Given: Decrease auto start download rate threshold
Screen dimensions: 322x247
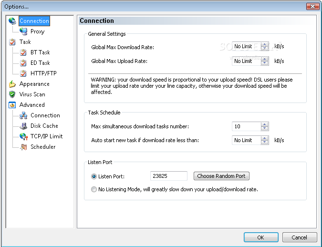Looking at the screenshot, I should 264,142.
